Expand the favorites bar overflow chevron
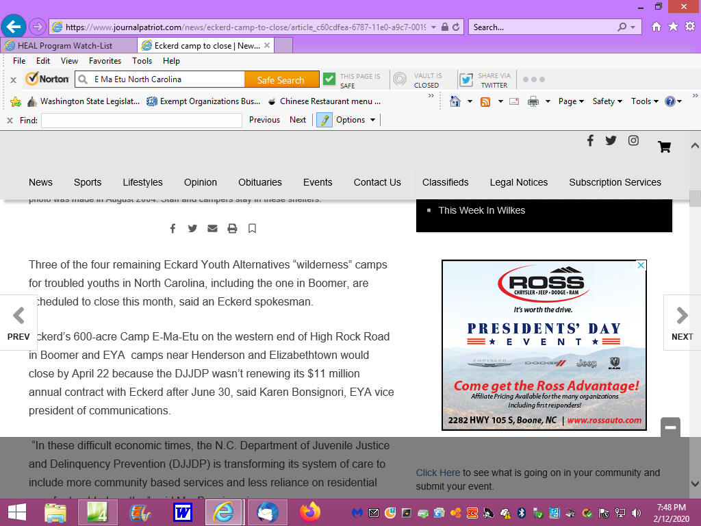Screen dimensions: 701x526 tap(431, 96)
